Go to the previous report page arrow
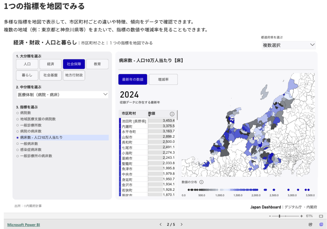The height and width of the screenshot is (229, 327). tap(161, 225)
